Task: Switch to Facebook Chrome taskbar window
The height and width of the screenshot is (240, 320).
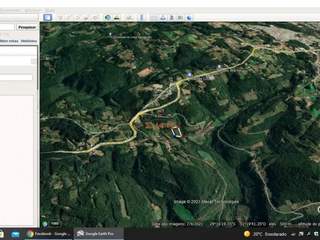Action: click(x=48, y=233)
